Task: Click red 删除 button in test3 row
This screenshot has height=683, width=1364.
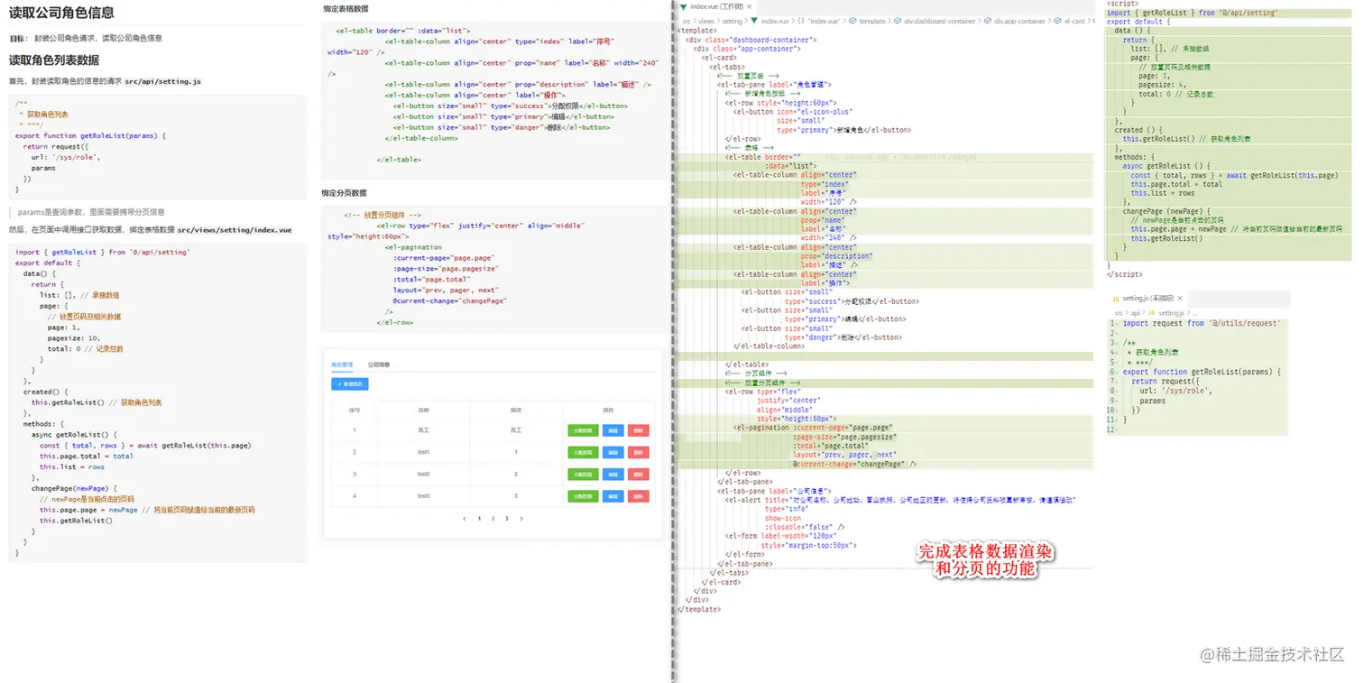Action: [x=639, y=496]
